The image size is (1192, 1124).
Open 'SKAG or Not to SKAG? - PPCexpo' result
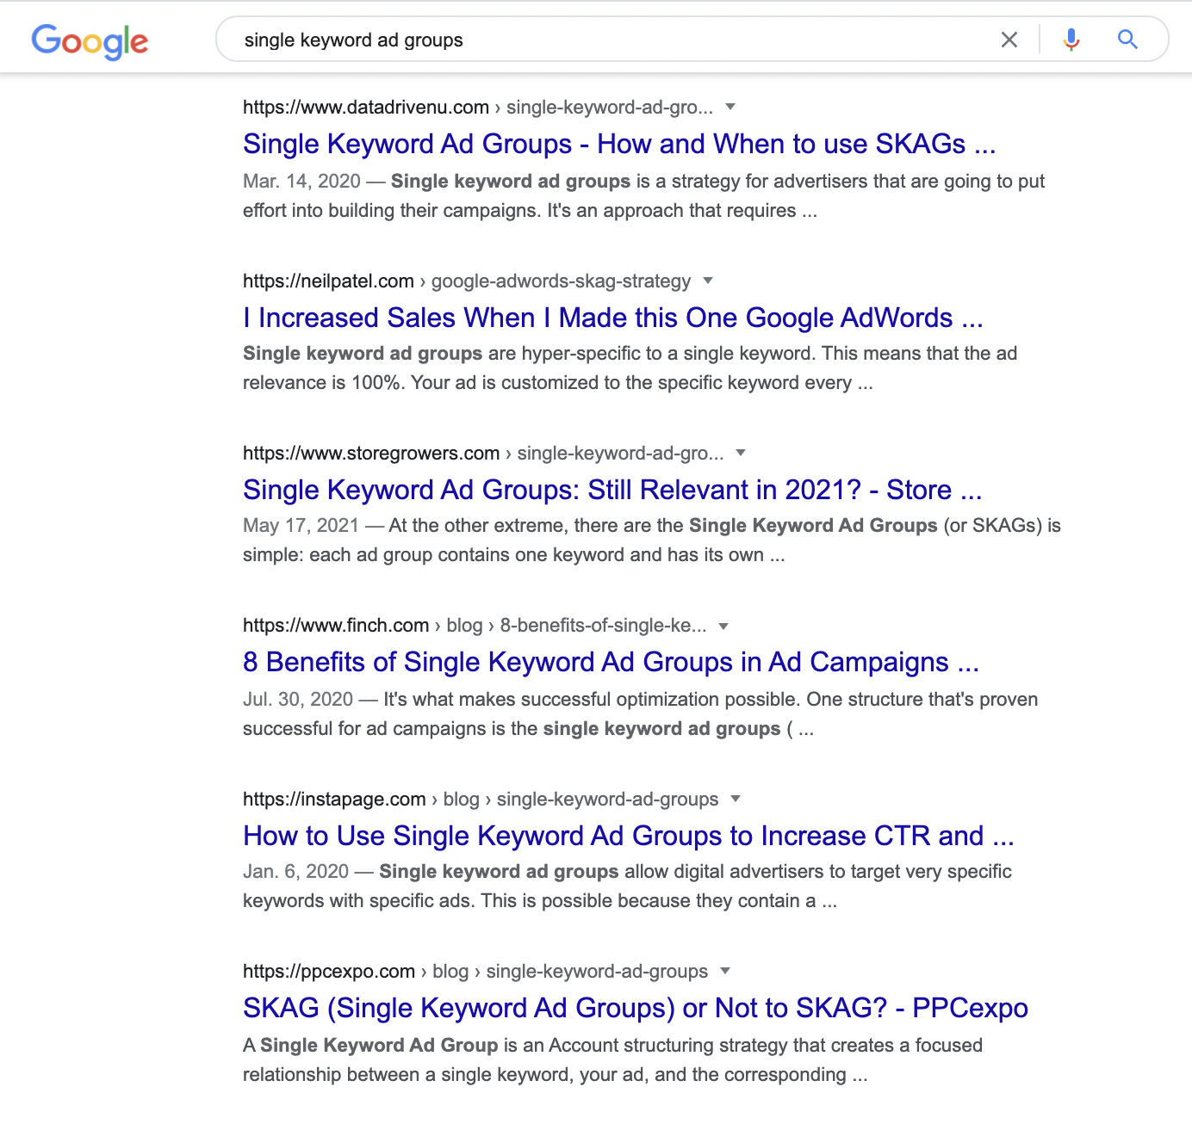[636, 1008]
